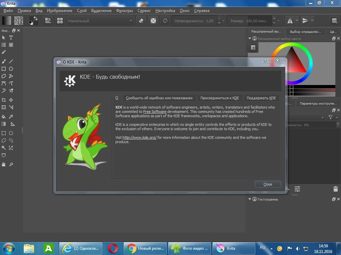Open the Файл menu
Screen dimensions: 341x255
pos(8,10)
